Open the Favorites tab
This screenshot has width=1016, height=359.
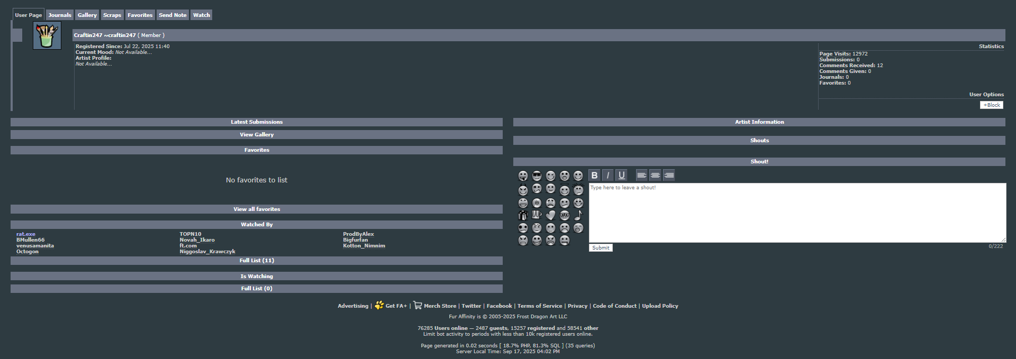tap(140, 15)
